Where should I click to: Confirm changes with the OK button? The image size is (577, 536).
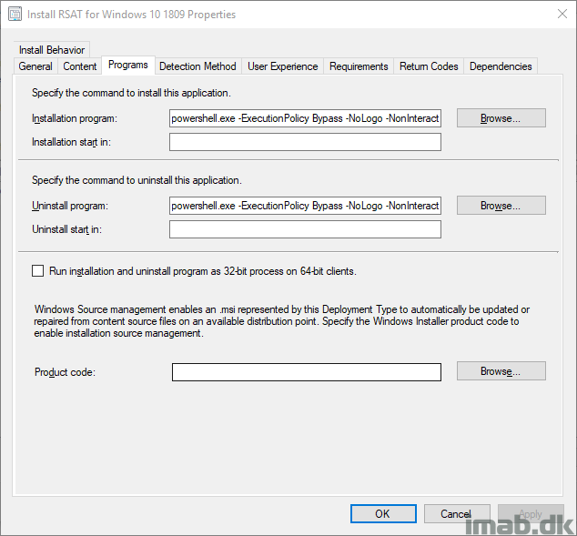383,513
